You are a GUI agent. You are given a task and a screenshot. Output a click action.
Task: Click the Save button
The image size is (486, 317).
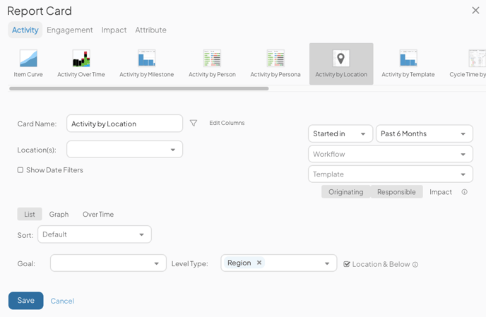(26, 300)
